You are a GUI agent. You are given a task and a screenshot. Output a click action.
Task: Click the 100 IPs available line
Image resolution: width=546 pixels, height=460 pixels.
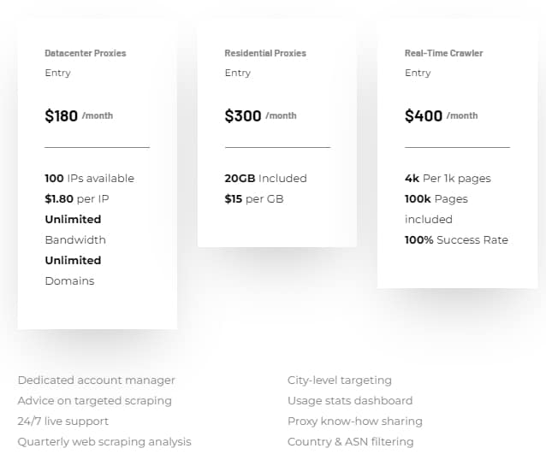[x=90, y=179]
